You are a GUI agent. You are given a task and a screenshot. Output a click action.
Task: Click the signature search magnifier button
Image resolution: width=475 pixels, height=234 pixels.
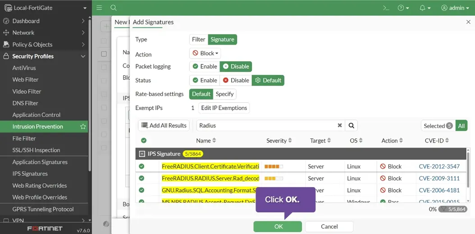coord(352,125)
